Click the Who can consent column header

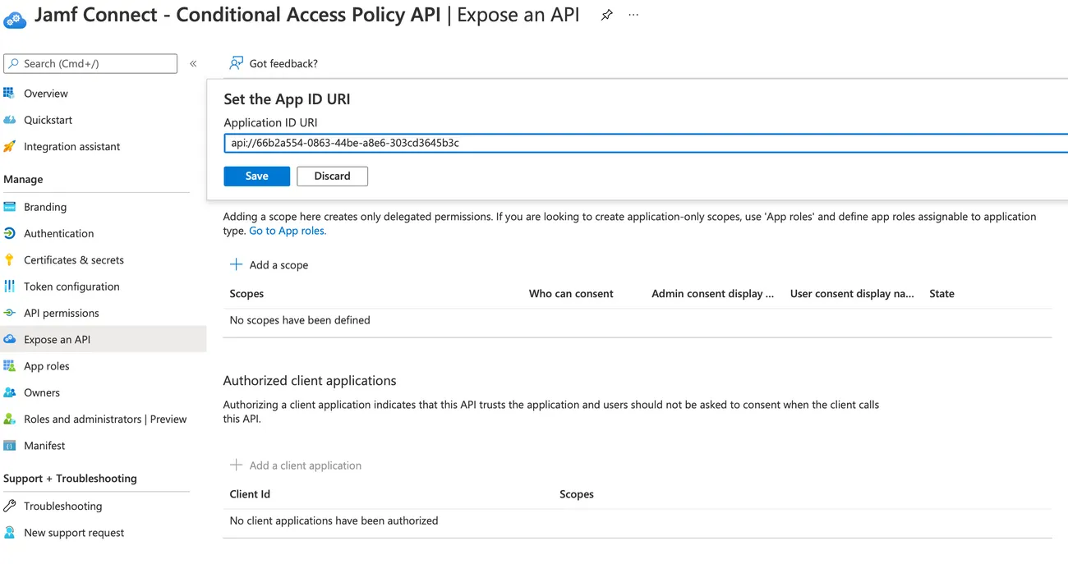571,293
